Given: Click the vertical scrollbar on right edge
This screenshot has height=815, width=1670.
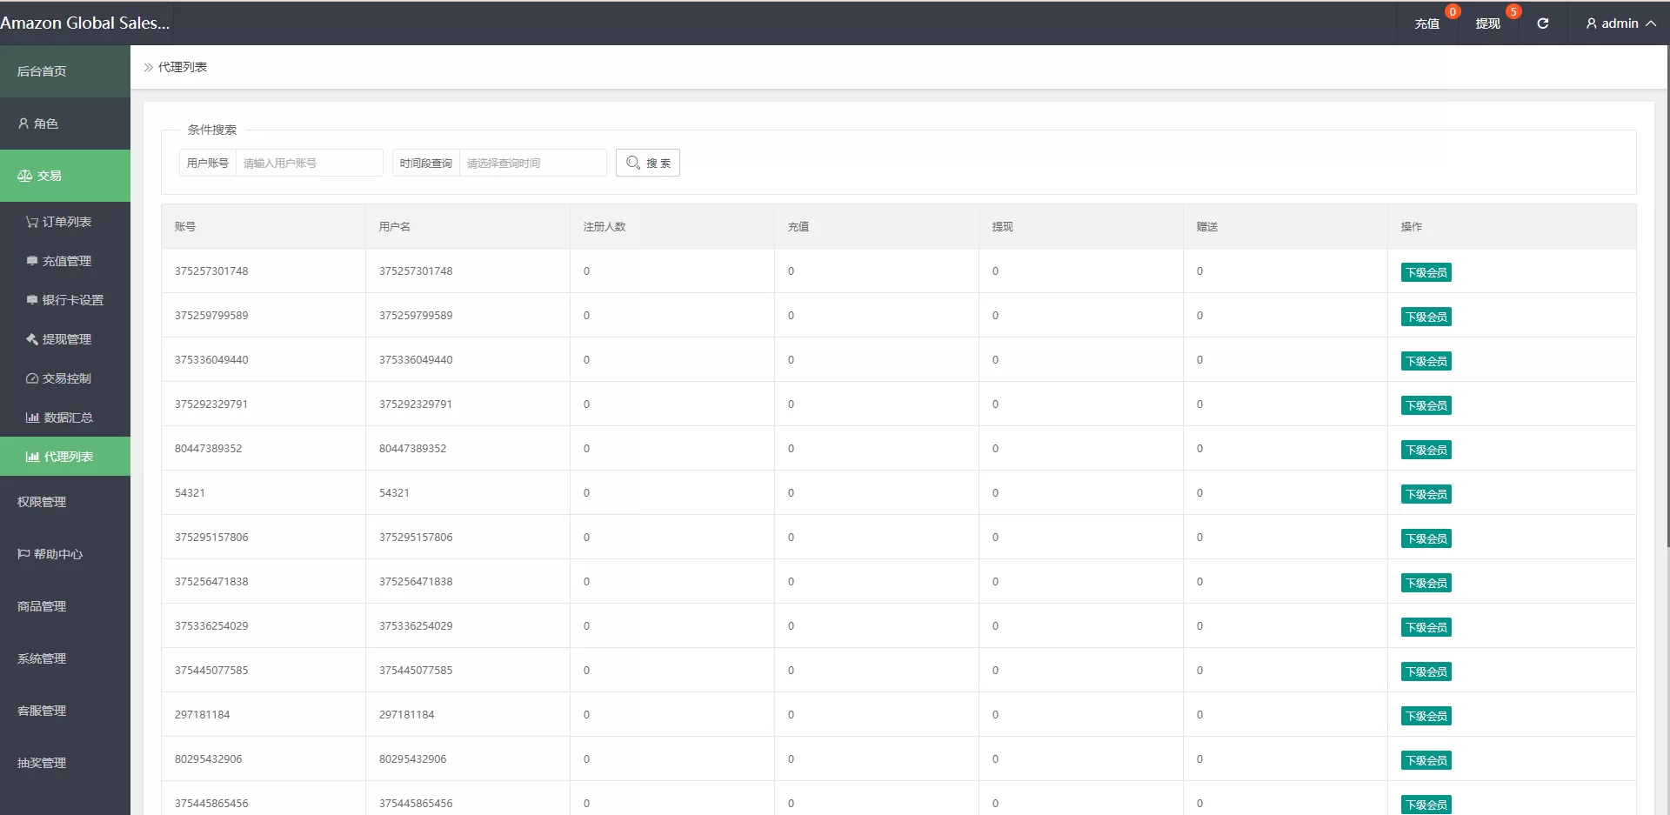Looking at the screenshot, I should coord(1667,296).
